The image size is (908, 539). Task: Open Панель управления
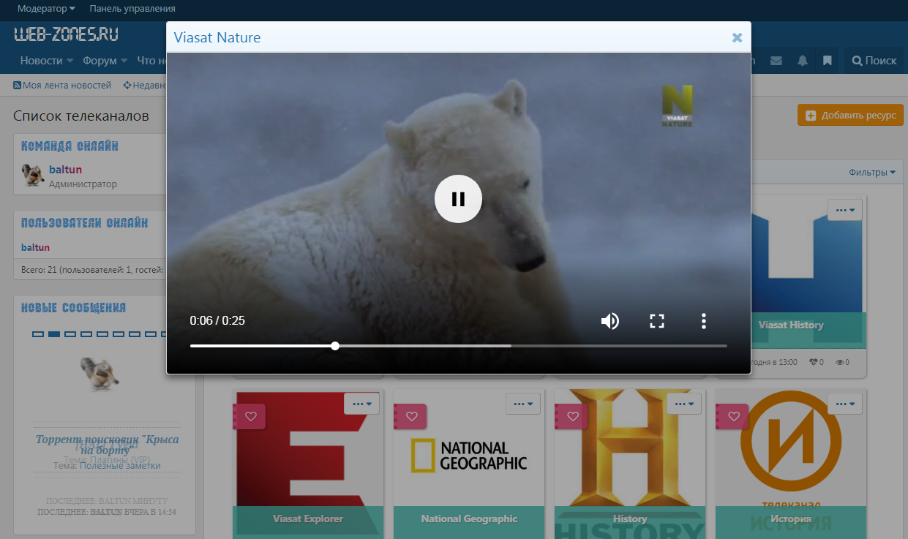coord(132,9)
